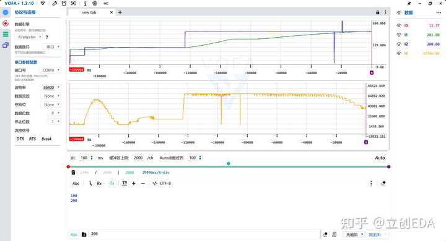Image resolution: width=446 pixels, height=241 pixels.
Task: Open the info "i" icon
Action: pos(85,4)
